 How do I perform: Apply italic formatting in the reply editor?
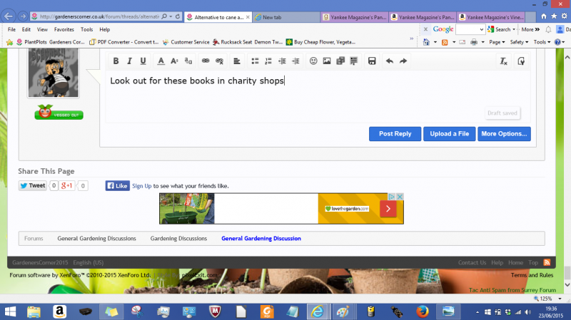(130, 61)
